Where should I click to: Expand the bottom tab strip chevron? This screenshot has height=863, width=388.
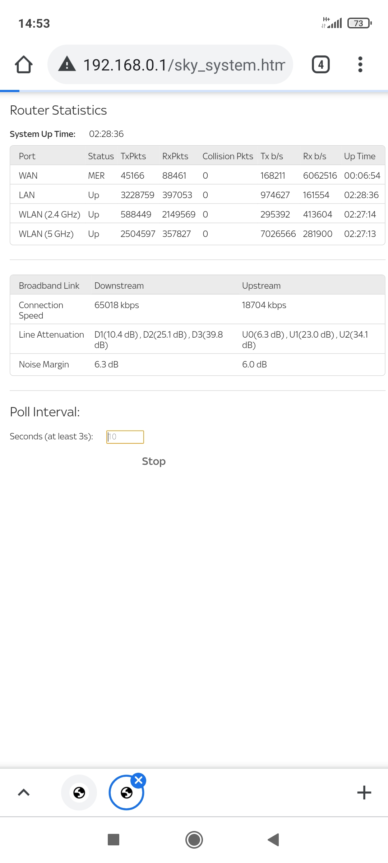tap(24, 793)
